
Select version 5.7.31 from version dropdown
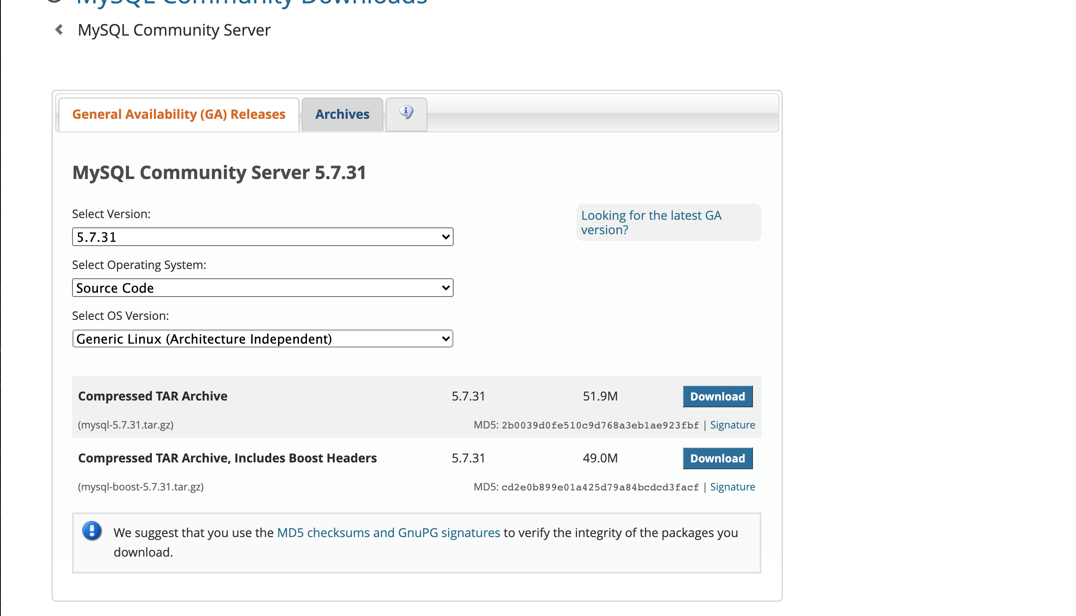pos(262,237)
